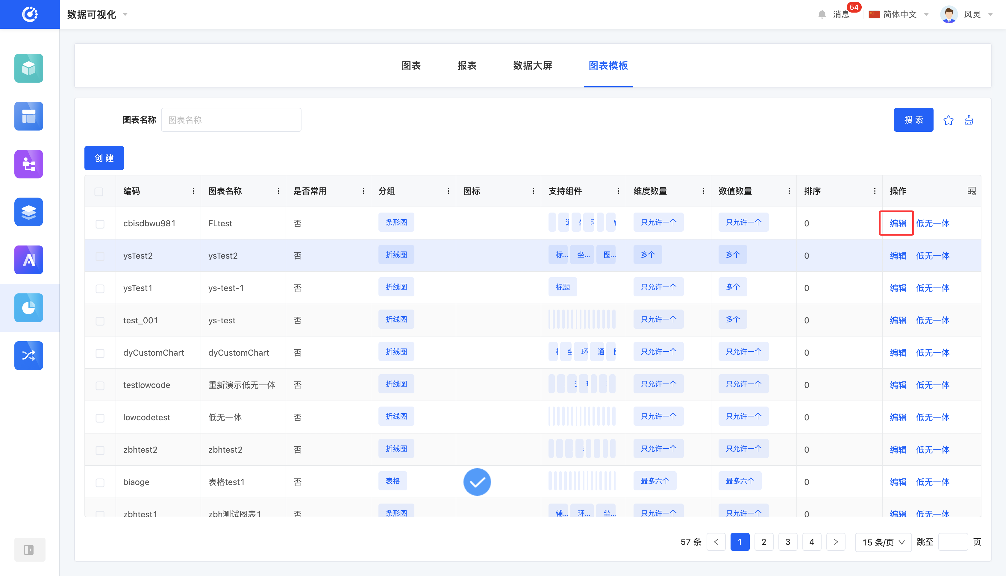Image resolution: width=1006 pixels, height=576 pixels.
Task: Open the AI module sidebar icon
Action: (x=28, y=260)
